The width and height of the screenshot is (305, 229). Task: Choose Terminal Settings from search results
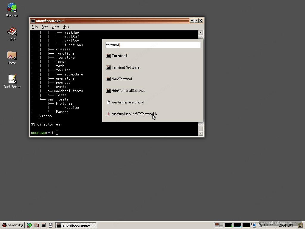pos(152,67)
